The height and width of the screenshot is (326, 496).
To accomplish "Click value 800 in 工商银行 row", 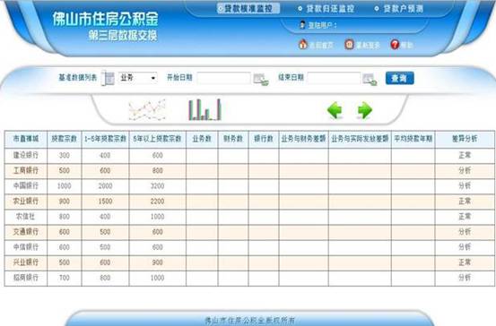I will click(158, 170).
